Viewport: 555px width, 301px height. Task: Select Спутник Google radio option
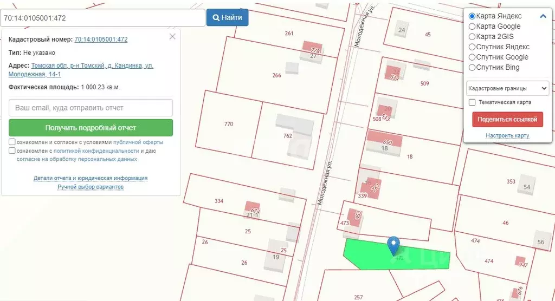click(472, 57)
